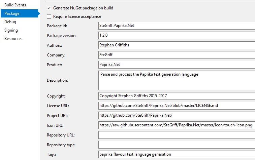
Task: Click the 'Description:' label
Action: click(57, 80)
